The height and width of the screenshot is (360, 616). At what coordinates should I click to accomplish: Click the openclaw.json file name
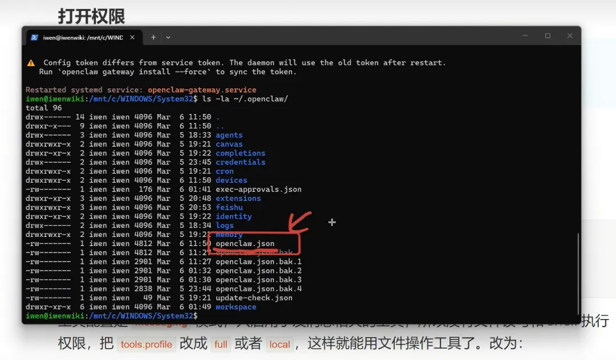245,244
